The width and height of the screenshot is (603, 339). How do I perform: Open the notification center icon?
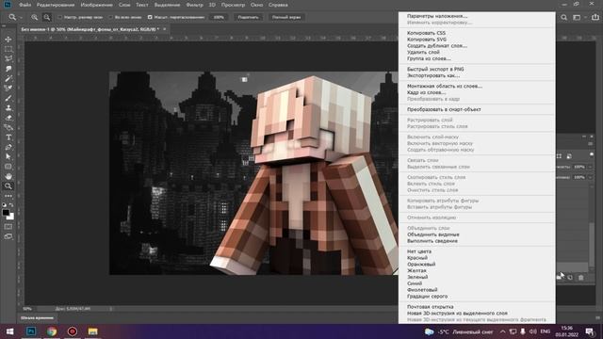[x=590, y=331]
